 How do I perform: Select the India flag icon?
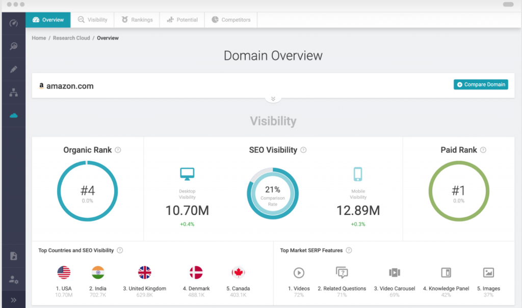pyautogui.click(x=98, y=273)
